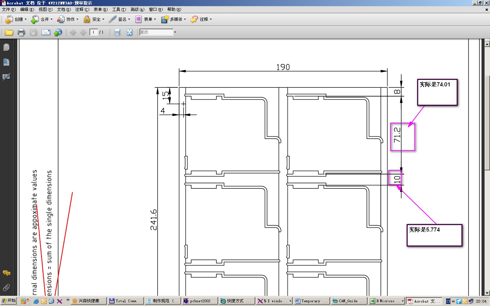This screenshot has height=306, width=490.
Task: Open the 安全 (Secure) toolbar menu
Action: (94, 19)
